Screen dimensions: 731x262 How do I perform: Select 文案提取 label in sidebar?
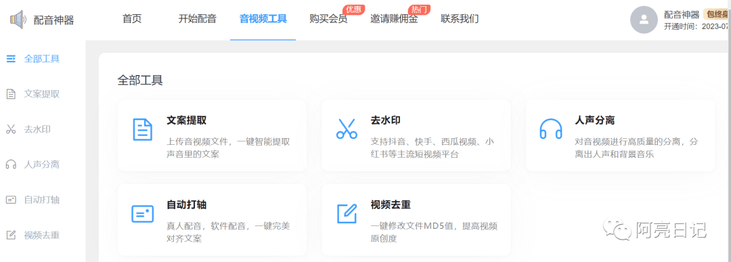click(x=42, y=94)
